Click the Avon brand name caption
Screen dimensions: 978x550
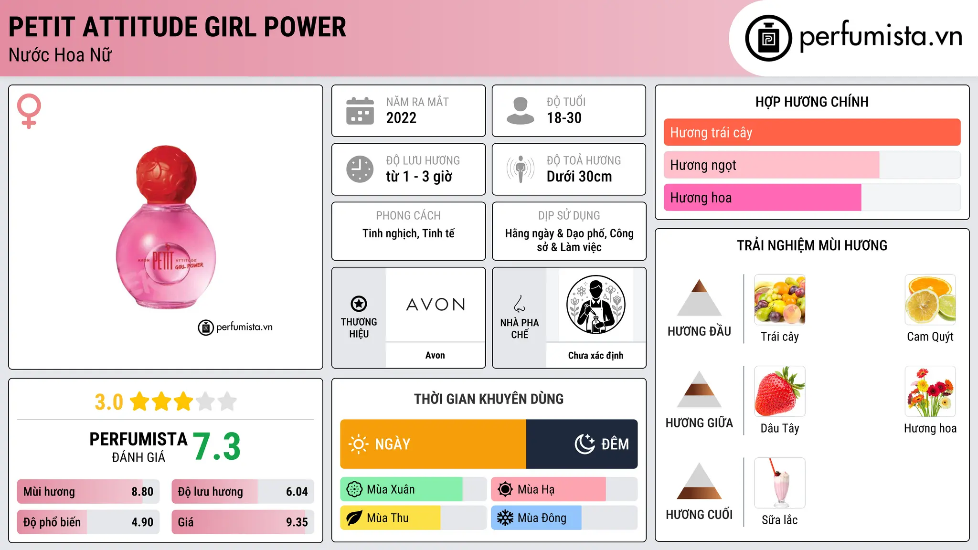click(x=435, y=355)
